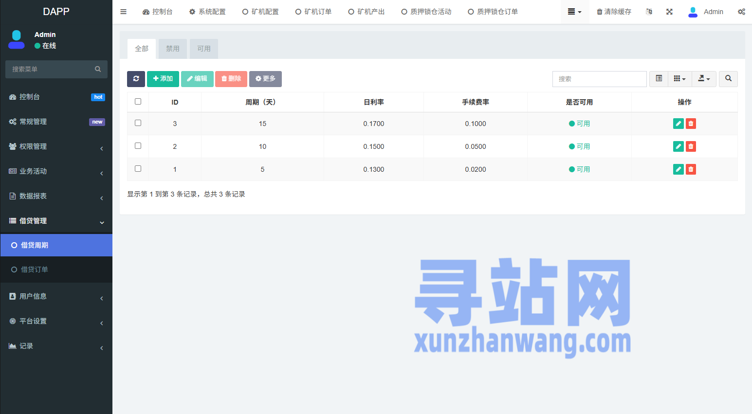Toggle table card view icon
The image size is (752, 414).
[659, 79]
